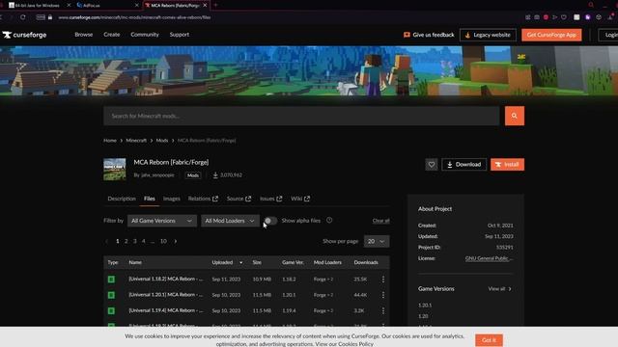The height and width of the screenshot is (347, 618).
Task: Click the Legacy website button
Action: coord(488,35)
